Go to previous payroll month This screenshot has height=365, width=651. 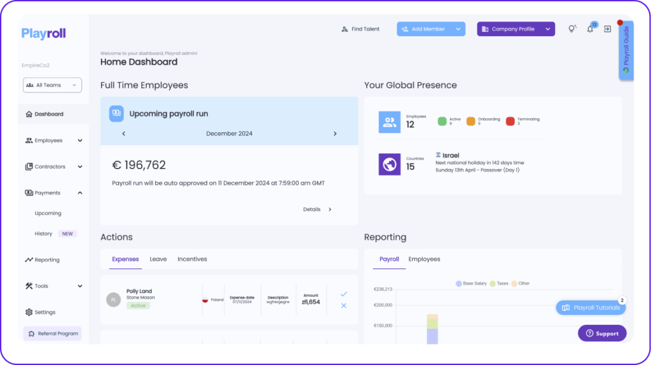click(x=124, y=134)
